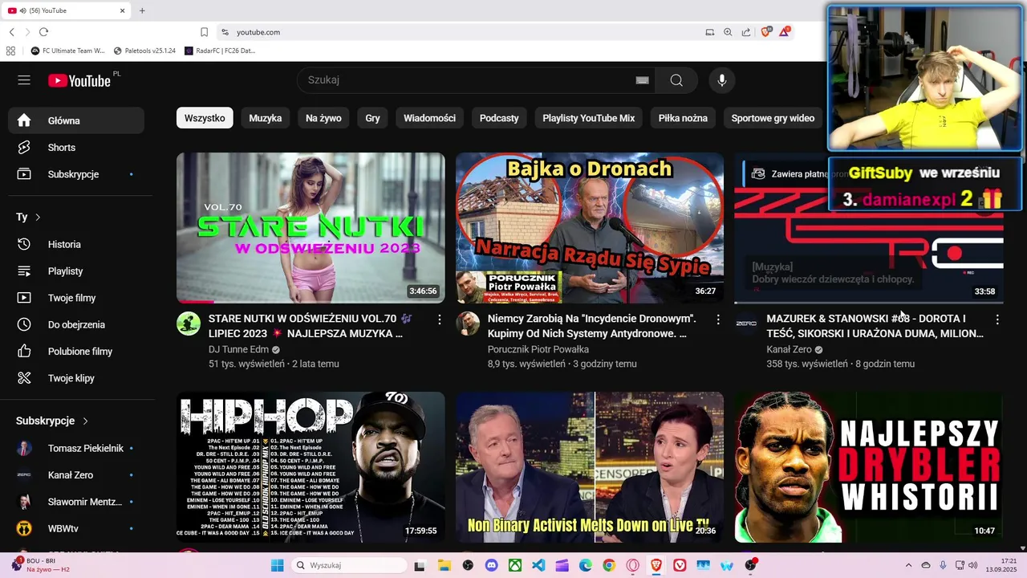Screen dimensions: 1027x578
Task: Open the Tomasz Piekielnik subscription channel
Action: [76, 449]
